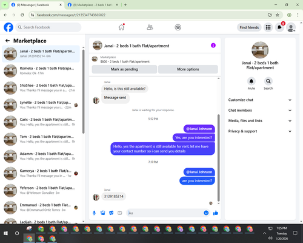The image size is (303, 243).
Task: Open the Adamm conversation
Action: [x=41, y=156]
